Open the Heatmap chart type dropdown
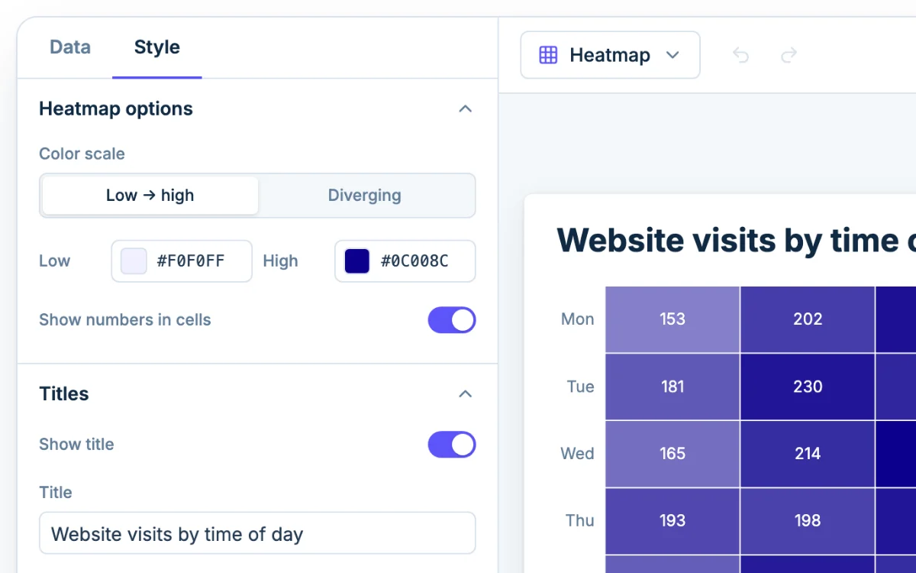 click(610, 55)
